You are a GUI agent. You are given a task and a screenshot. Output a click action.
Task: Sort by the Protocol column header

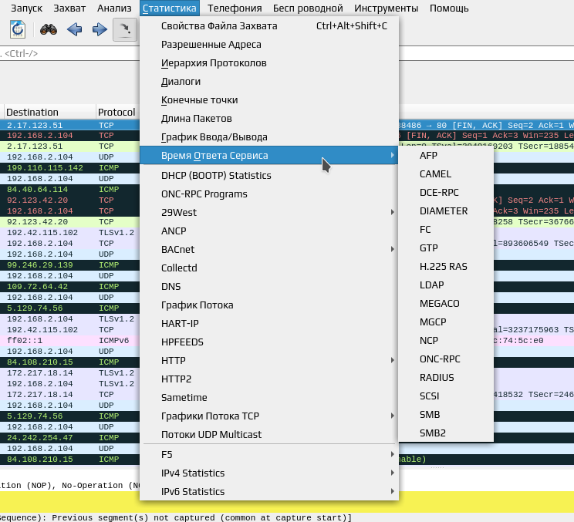pos(118,112)
